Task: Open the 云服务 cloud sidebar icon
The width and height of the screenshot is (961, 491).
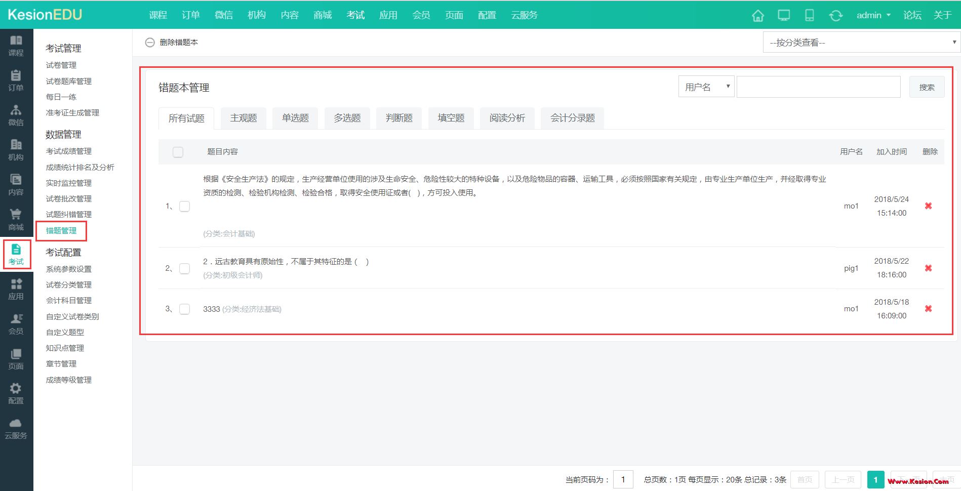Action: click(16, 428)
